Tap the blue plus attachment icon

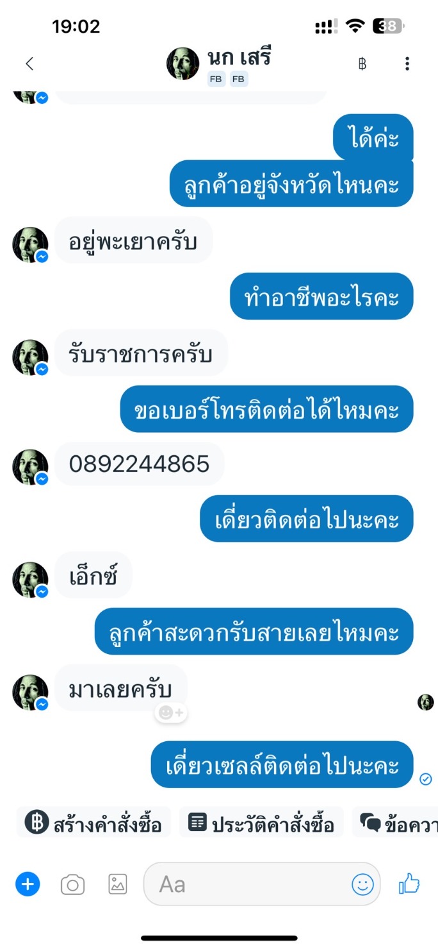coord(28,884)
